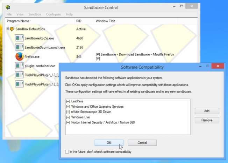The image size is (228, 163).
Task: Select plugin-container.exe process name
Action: coord(40,66)
